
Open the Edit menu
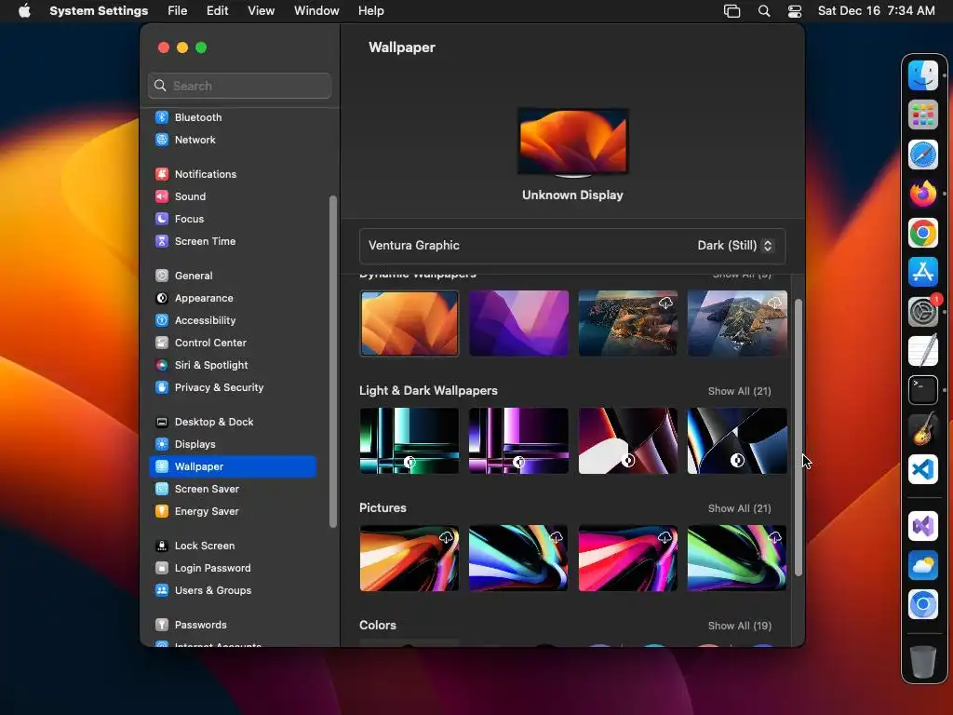[x=217, y=11]
